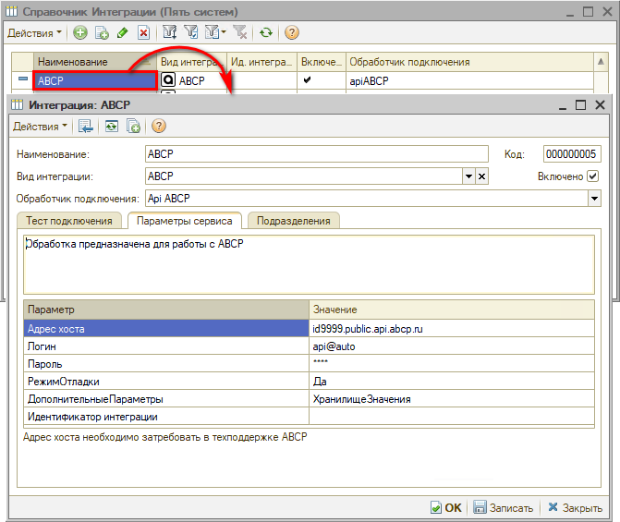
Task: Select Идентификатор интеграции row
Action: pyautogui.click(x=166, y=417)
